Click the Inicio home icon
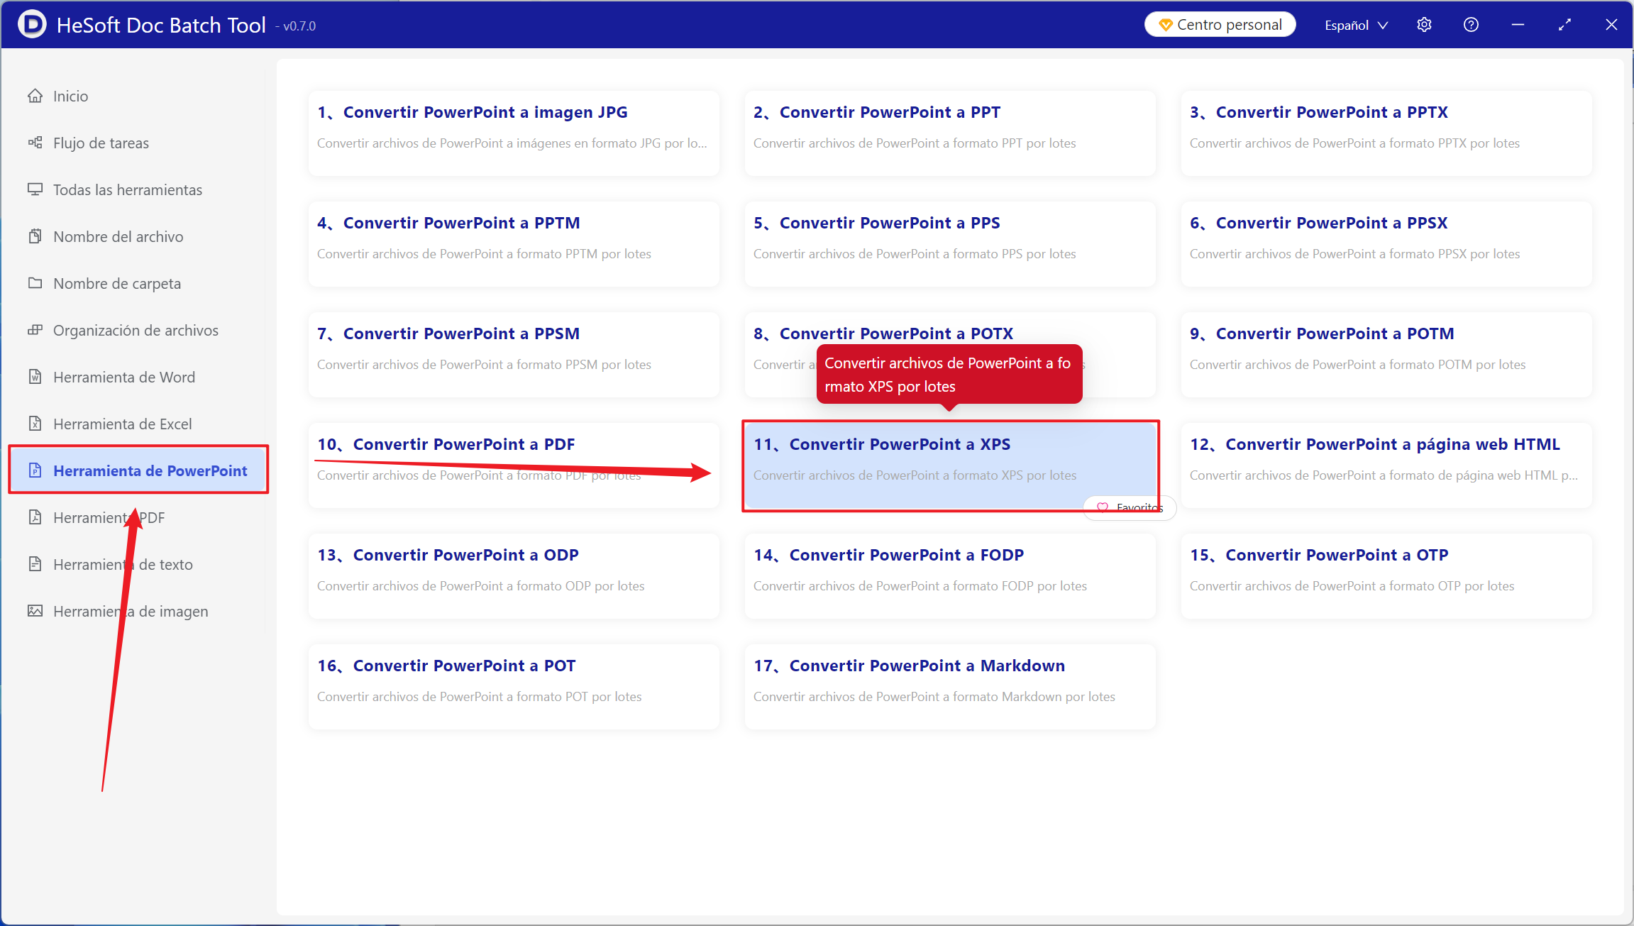Image resolution: width=1634 pixels, height=926 pixels. (x=35, y=96)
